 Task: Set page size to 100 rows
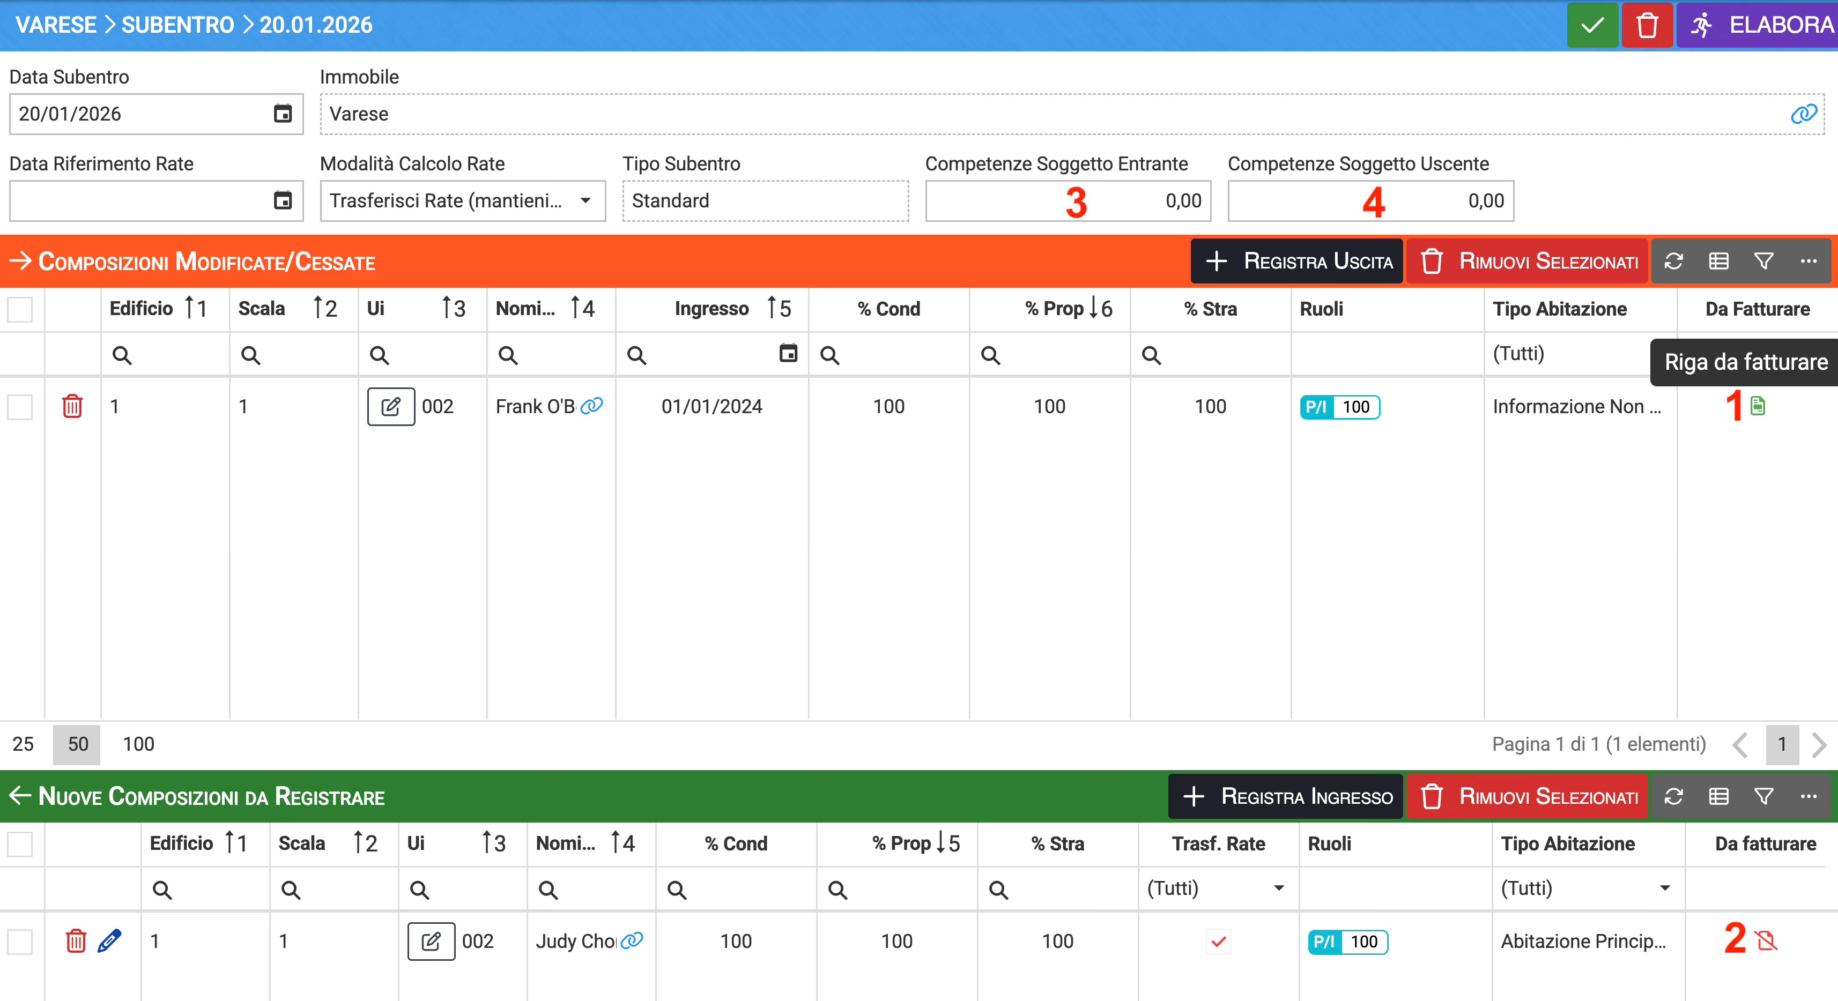point(138,744)
